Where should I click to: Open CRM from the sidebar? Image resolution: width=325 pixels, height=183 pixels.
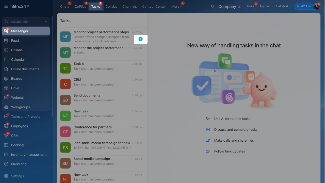pos(15,136)
